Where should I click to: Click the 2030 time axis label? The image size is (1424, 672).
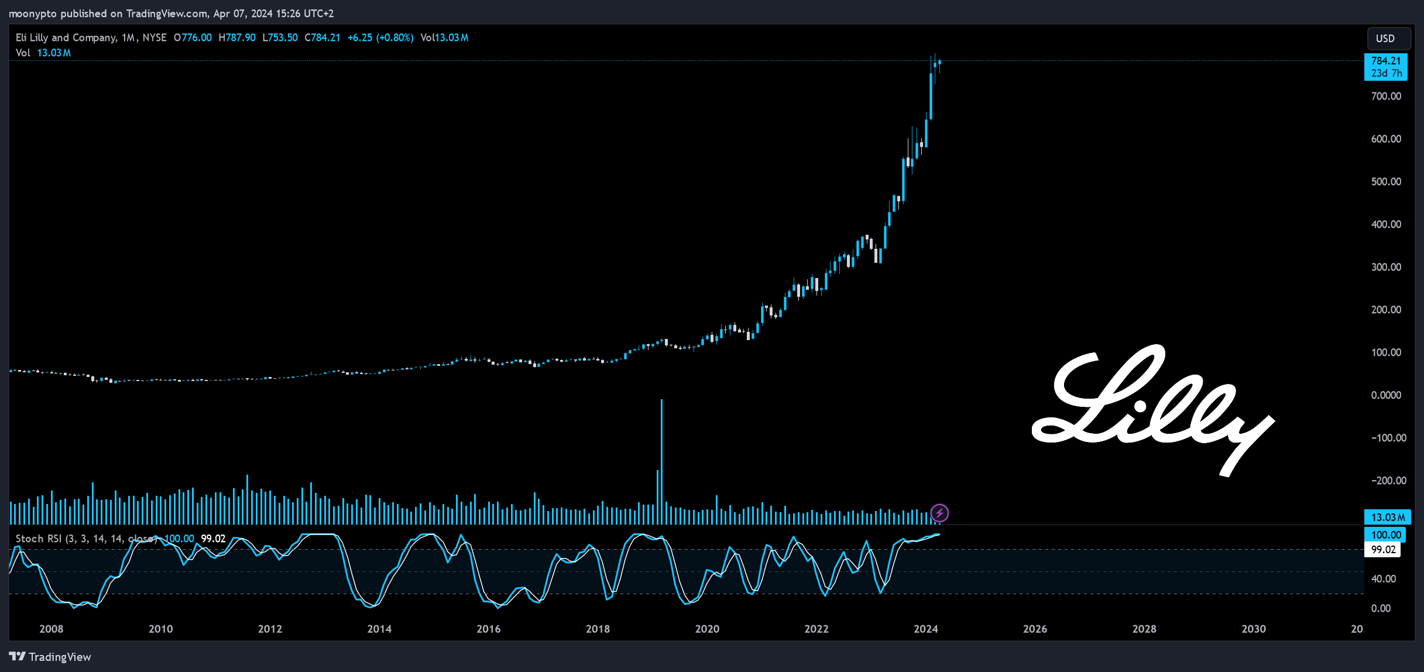tap(1254, 629)
